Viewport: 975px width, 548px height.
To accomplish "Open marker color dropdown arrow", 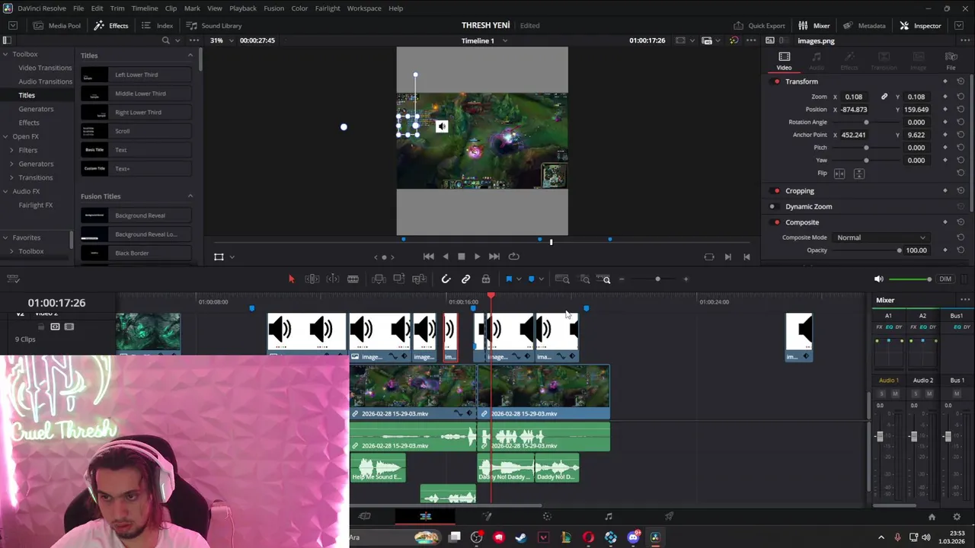I will pos(541,279).
